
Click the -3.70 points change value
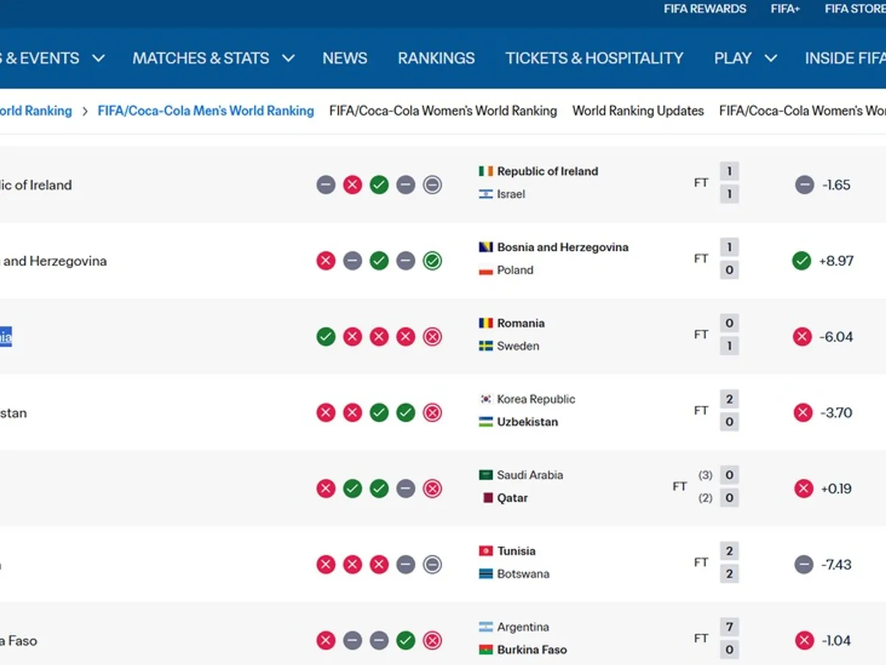coord(836,413)
